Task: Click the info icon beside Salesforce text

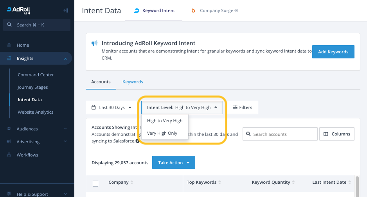Action: [138, 141]
